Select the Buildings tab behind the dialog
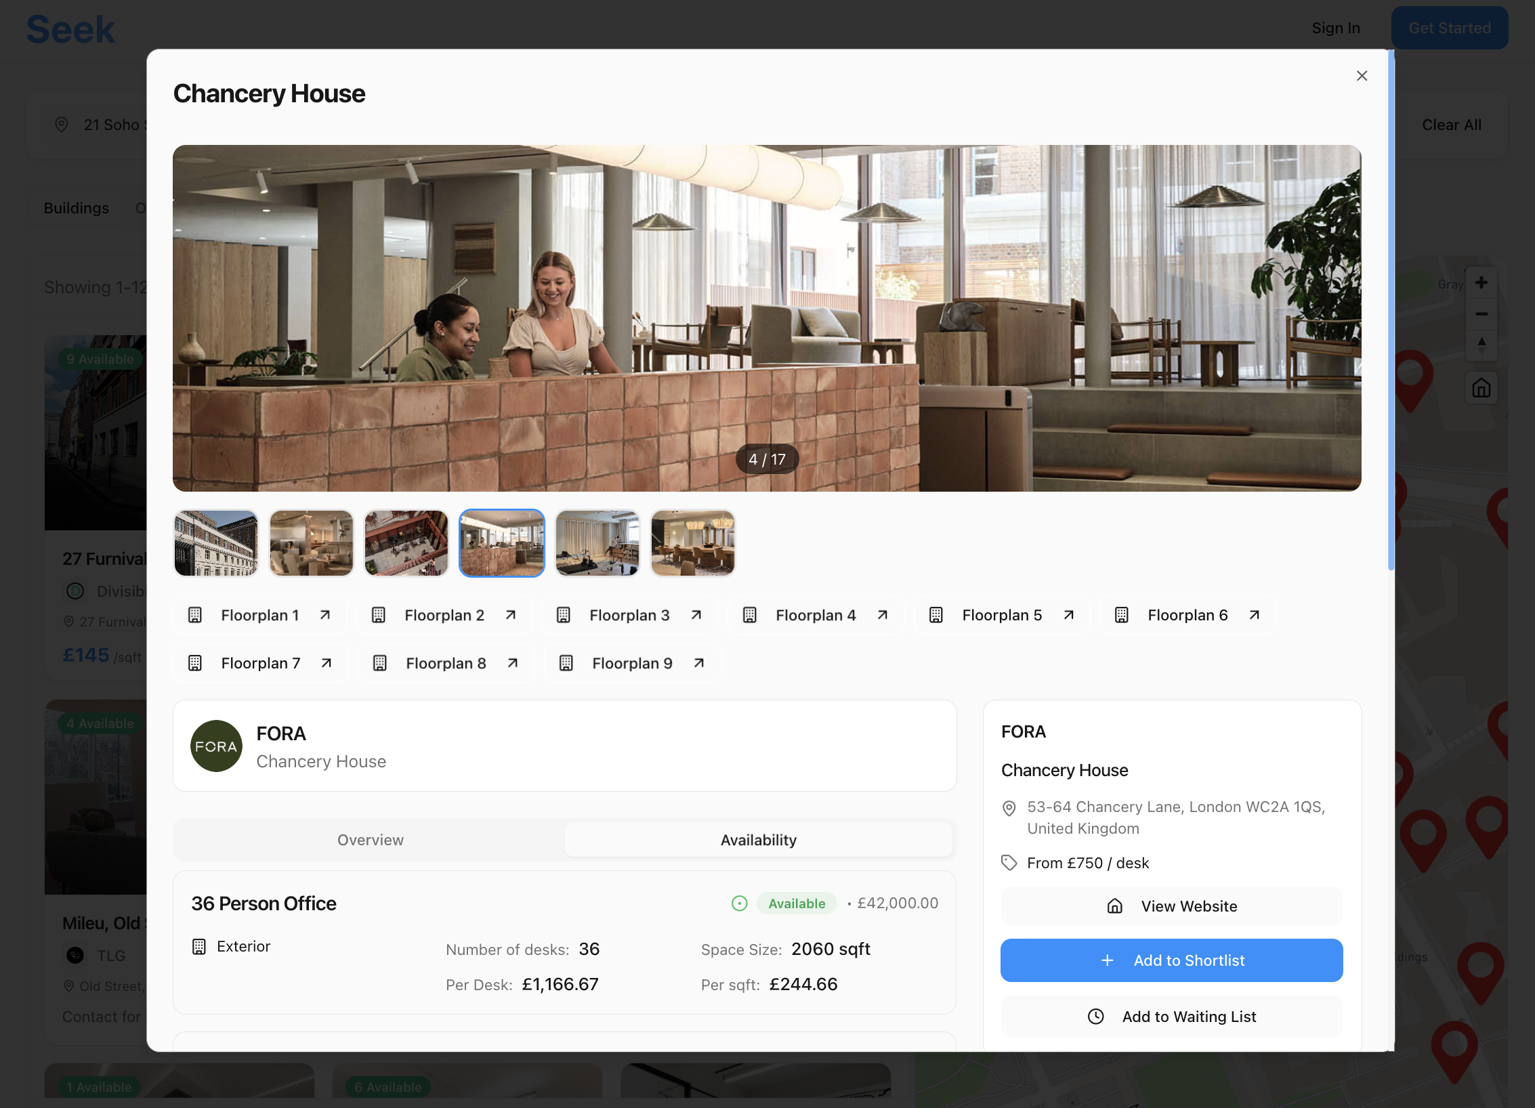This screenshot has width=1535, height=1108. [x=77, y=208]
